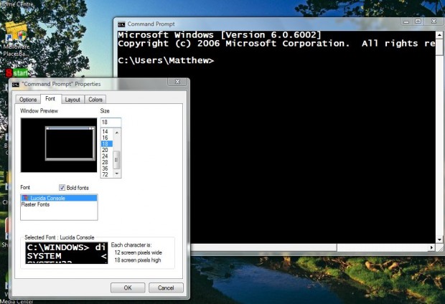Click the Command Prompt vertical scroll-up arrow
The width and height of the screenshot is (445, 304).
439,35
